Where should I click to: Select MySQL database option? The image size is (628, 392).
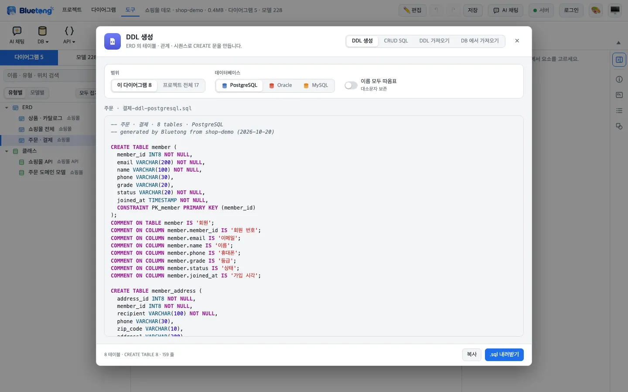click(x=316, y=85)
